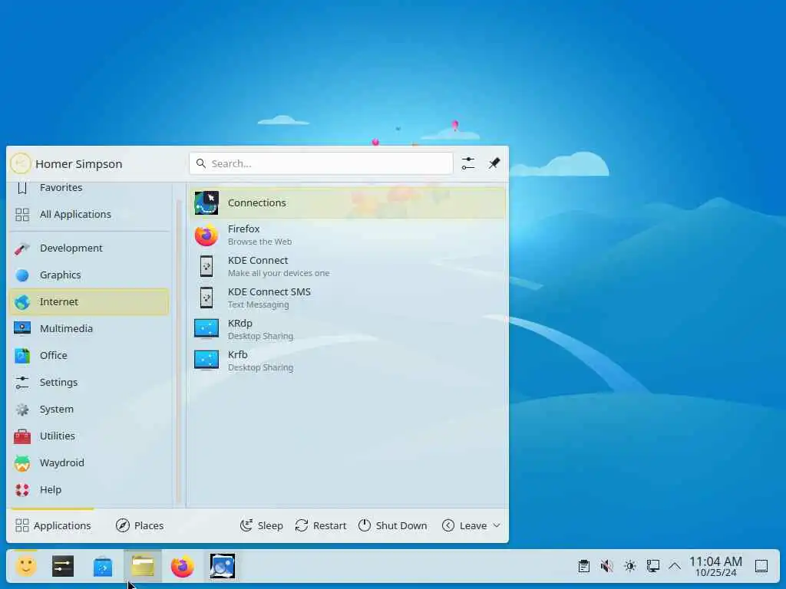The image size is (786, 589).
Task: Open the Office category
Action: click(x=89, y=356)
